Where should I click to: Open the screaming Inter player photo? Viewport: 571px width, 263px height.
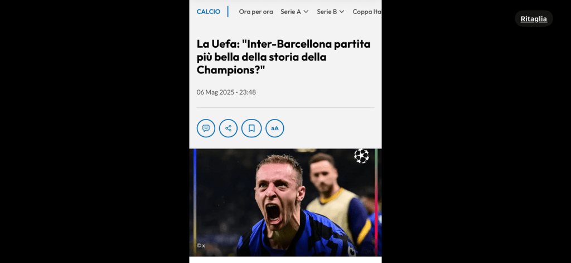285,202
